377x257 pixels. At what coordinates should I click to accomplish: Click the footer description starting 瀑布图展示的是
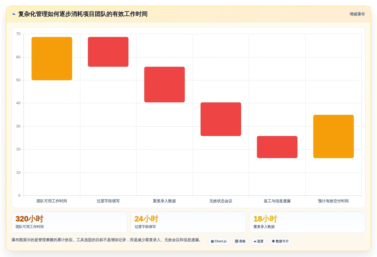point(107,240)
